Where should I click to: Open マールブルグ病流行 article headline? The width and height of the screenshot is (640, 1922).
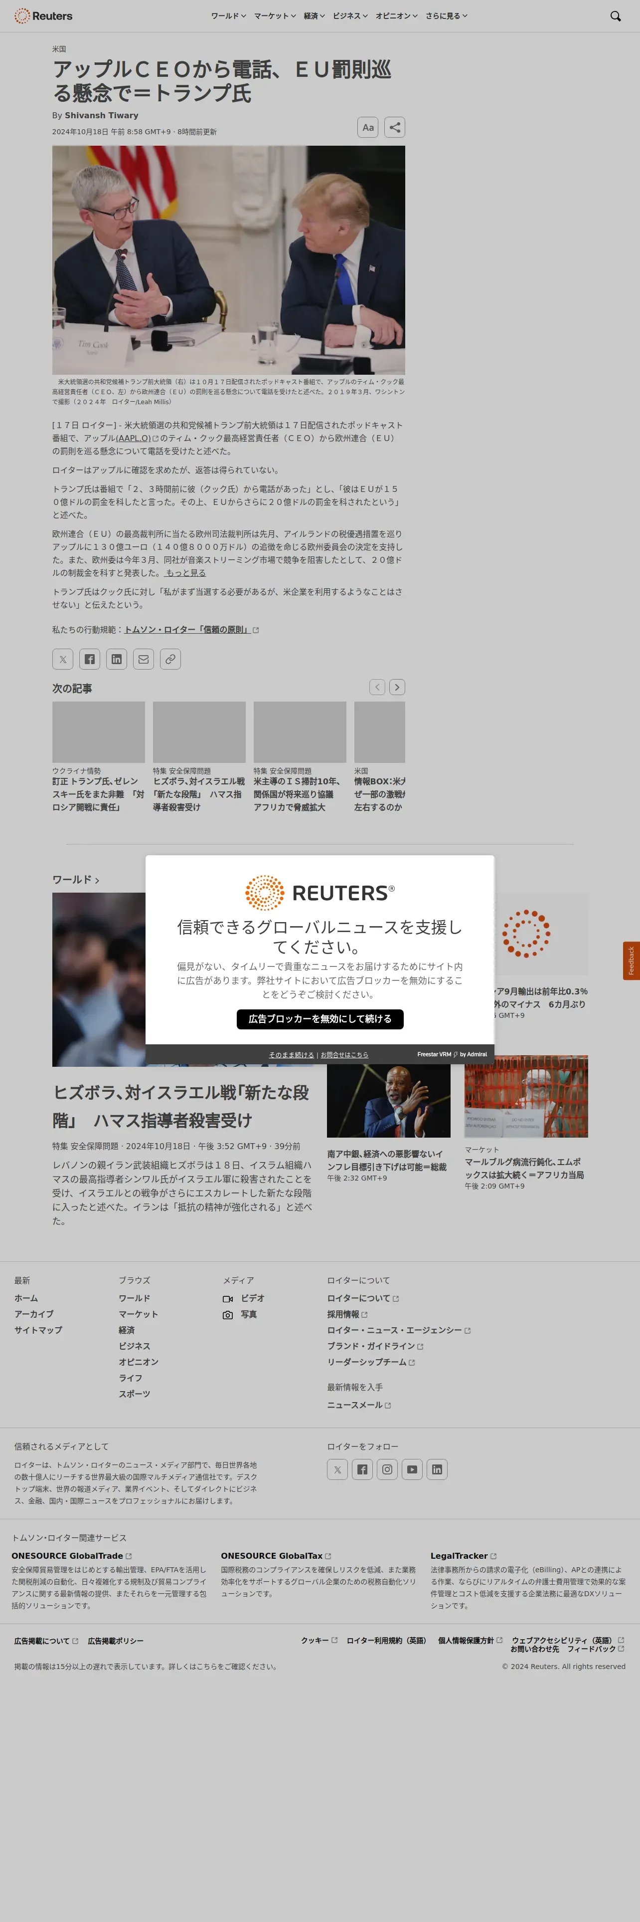(524, 1169)
